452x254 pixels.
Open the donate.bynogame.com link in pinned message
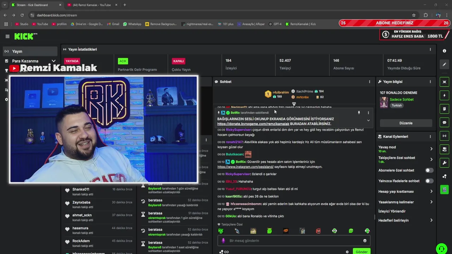pos(253,124)
